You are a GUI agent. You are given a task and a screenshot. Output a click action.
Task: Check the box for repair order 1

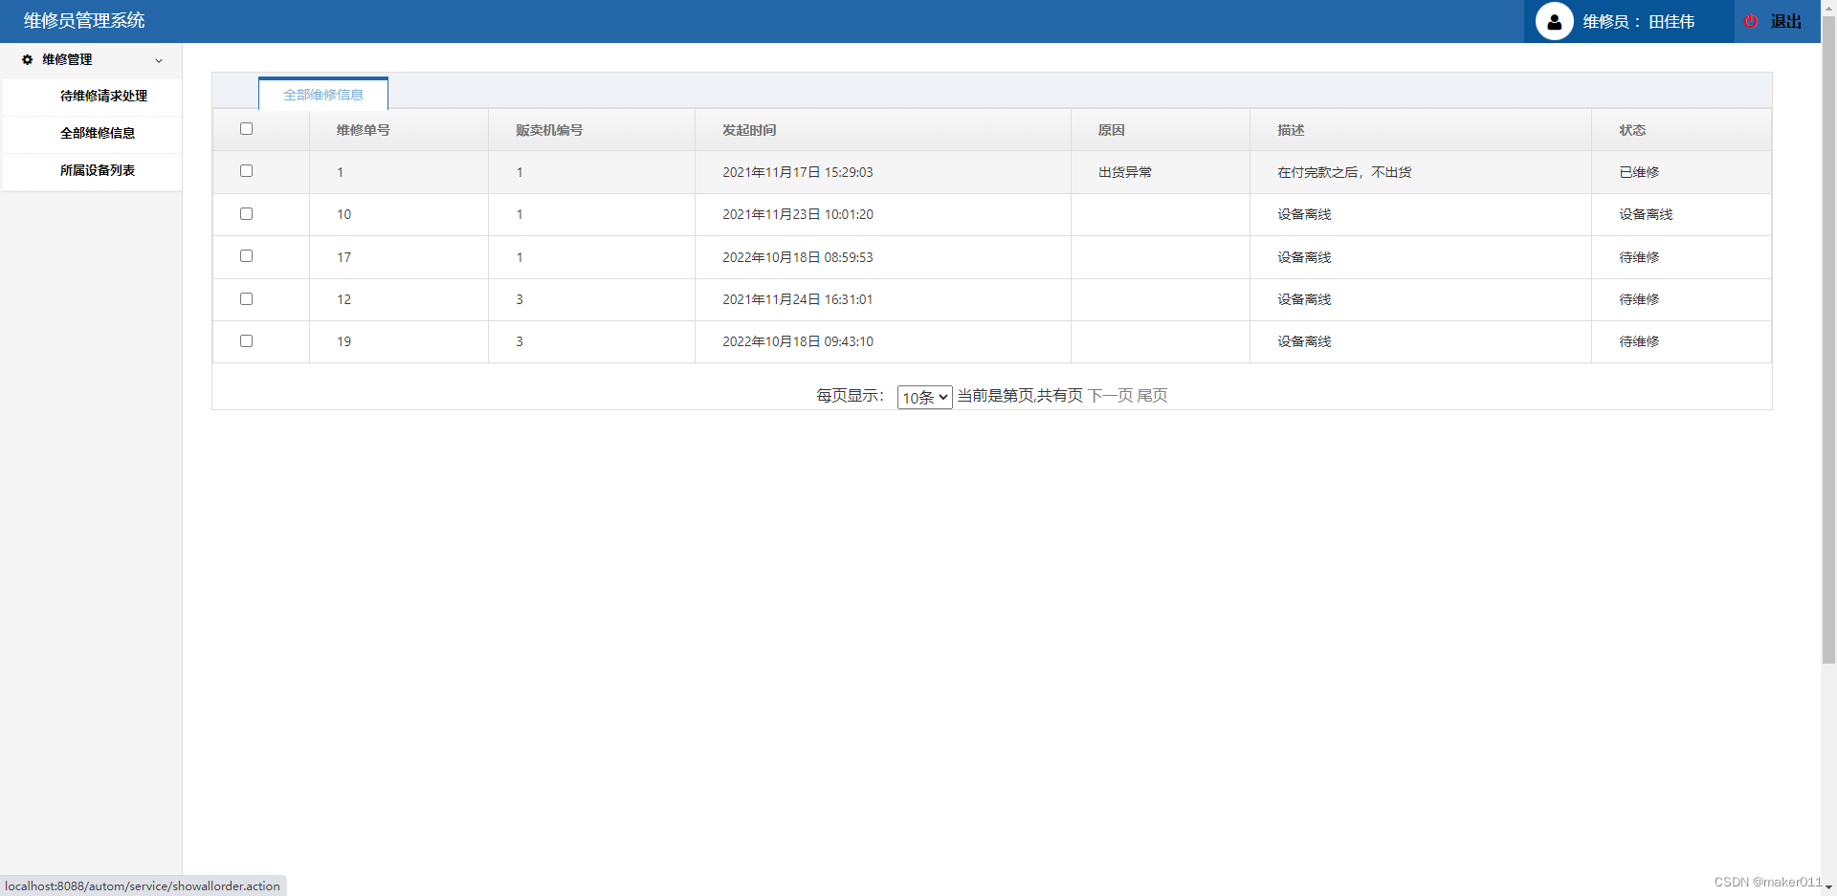[x=246, y=171]
